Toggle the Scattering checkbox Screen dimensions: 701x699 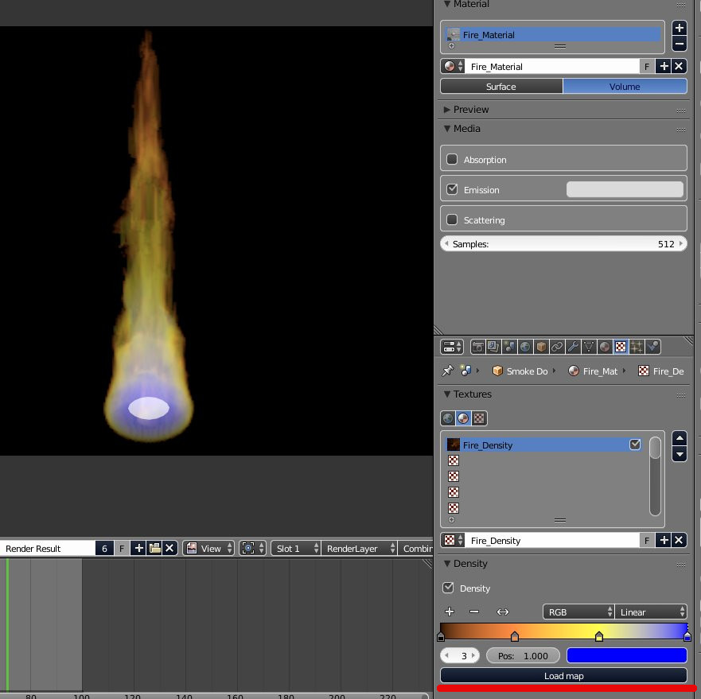[x=452, y=219]
